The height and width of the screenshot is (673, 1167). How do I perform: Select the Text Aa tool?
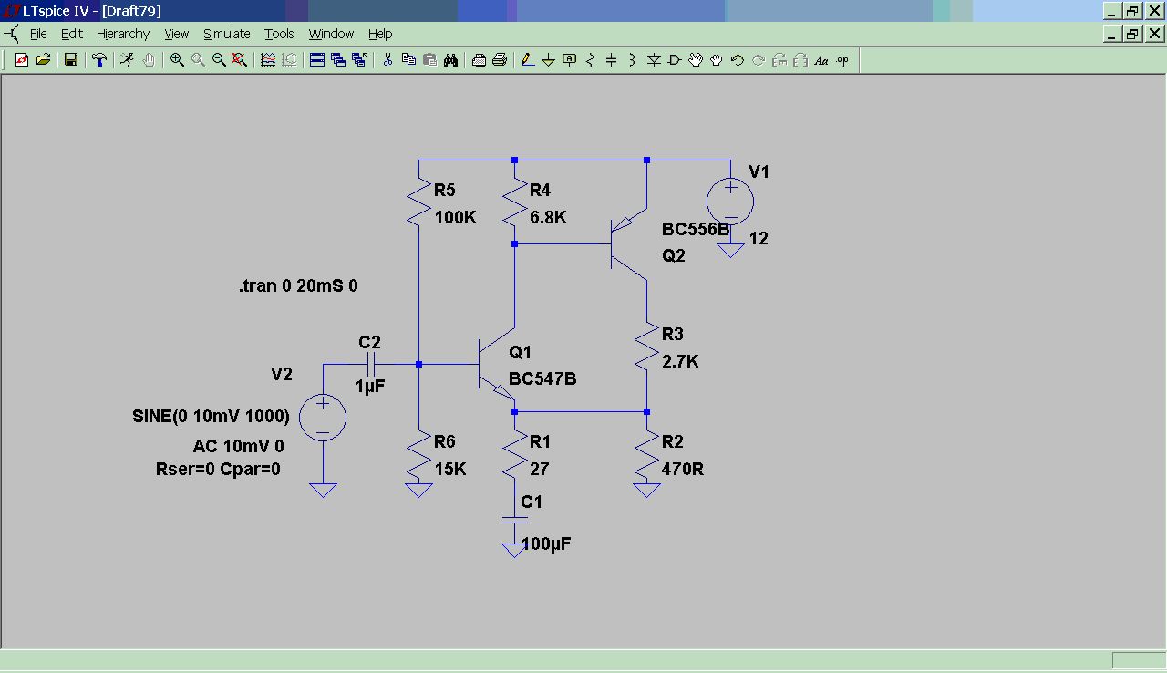click(821, 60)
